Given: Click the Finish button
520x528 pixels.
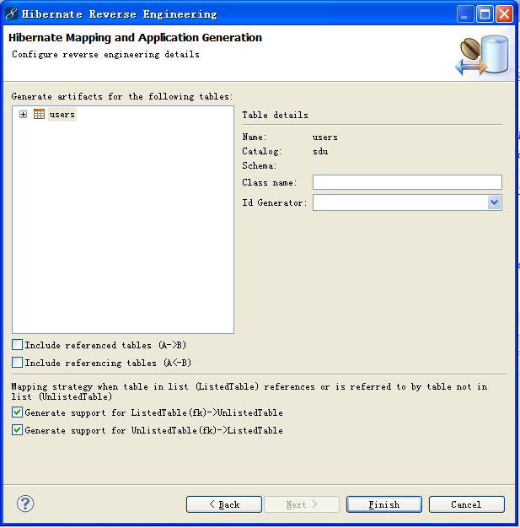Looking at the screenshot, I should [x=384, y=504].
